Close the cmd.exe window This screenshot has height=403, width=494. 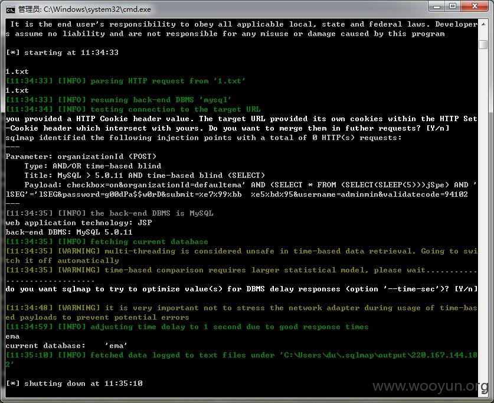pos(475,6)
